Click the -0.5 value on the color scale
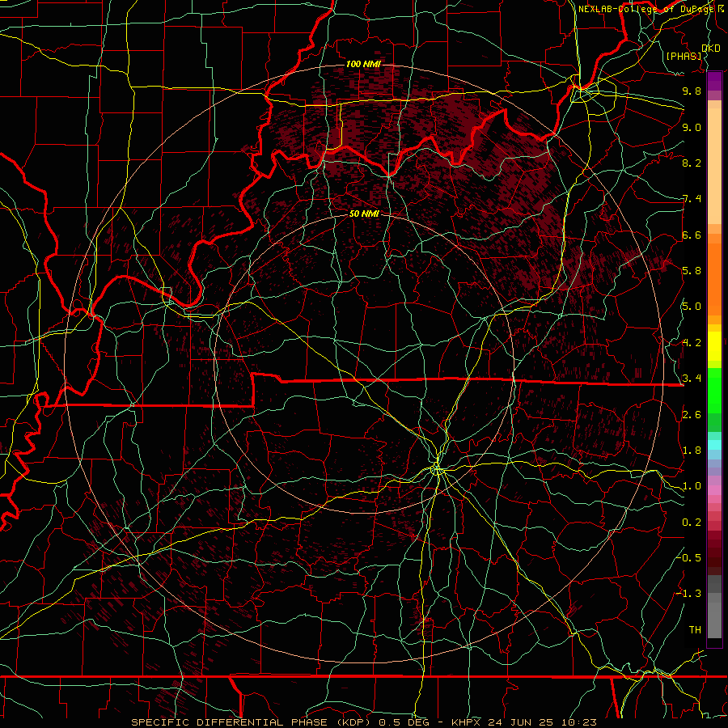The width and height of the screenshot is (728, 728). pyautogui.click(x=688, y=558)
